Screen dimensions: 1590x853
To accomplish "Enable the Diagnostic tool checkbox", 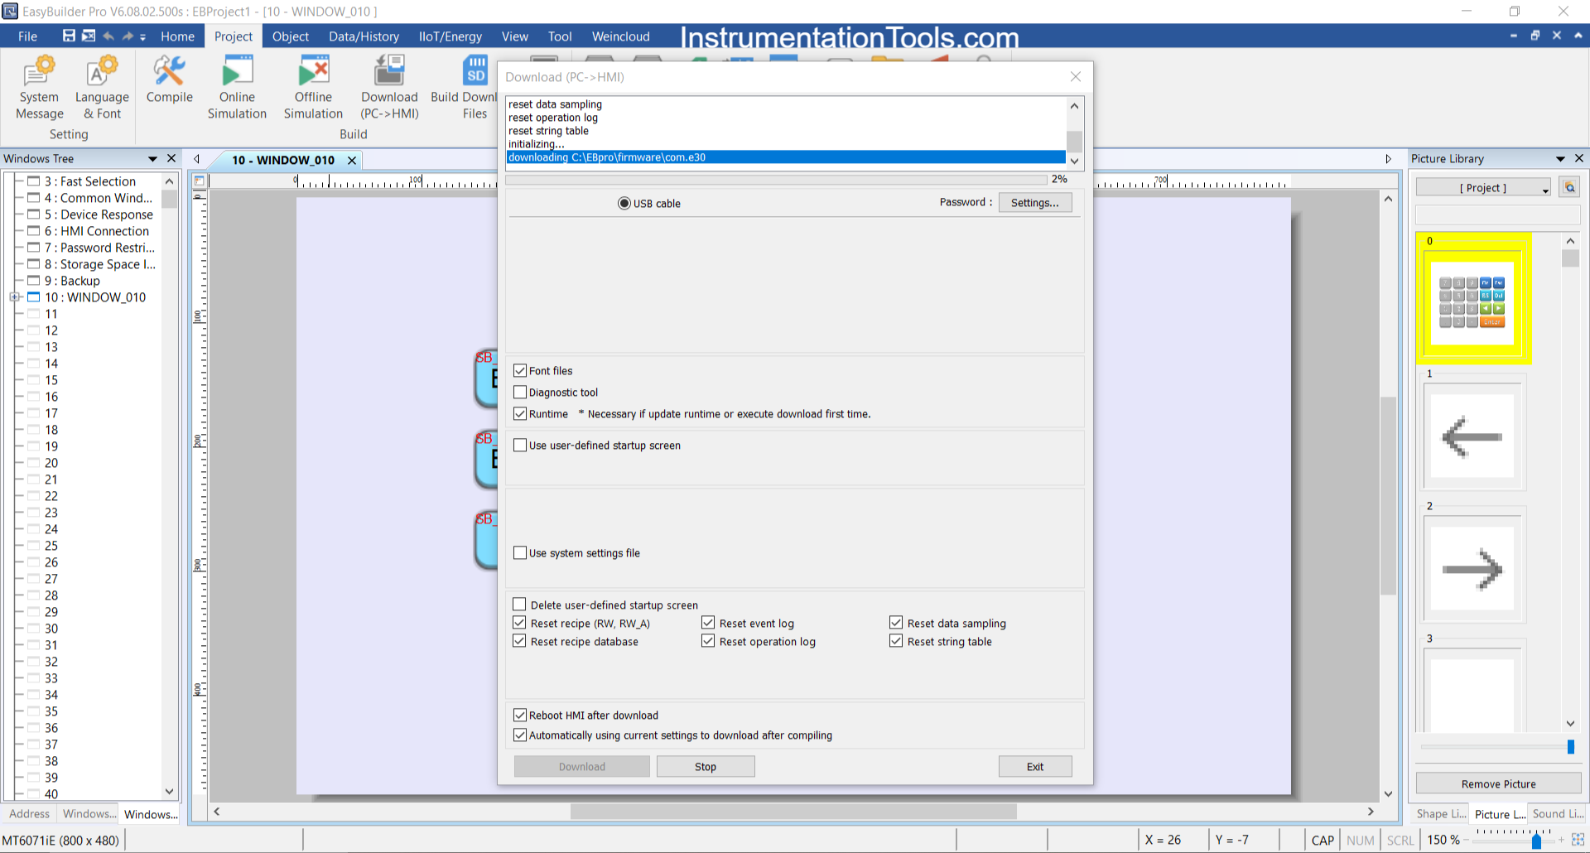I will tap(520, 392).
